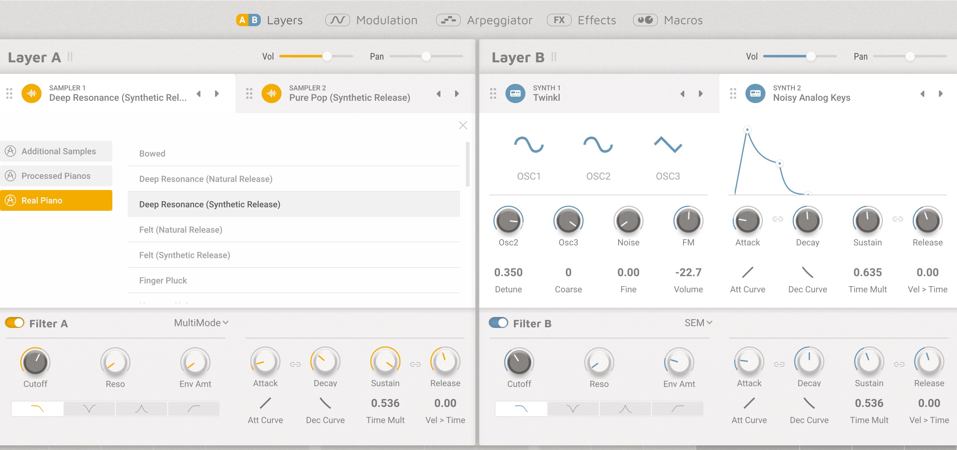This screenshot has height=450, width=957.
Task: Toggle Filter B on/off switch
Action: pyautogui.click(x=499, y=323)
